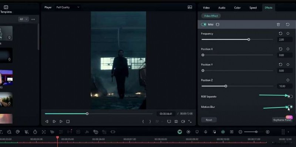
Task: Reset Position Y with its undo arrow
Action: [280, 65]
